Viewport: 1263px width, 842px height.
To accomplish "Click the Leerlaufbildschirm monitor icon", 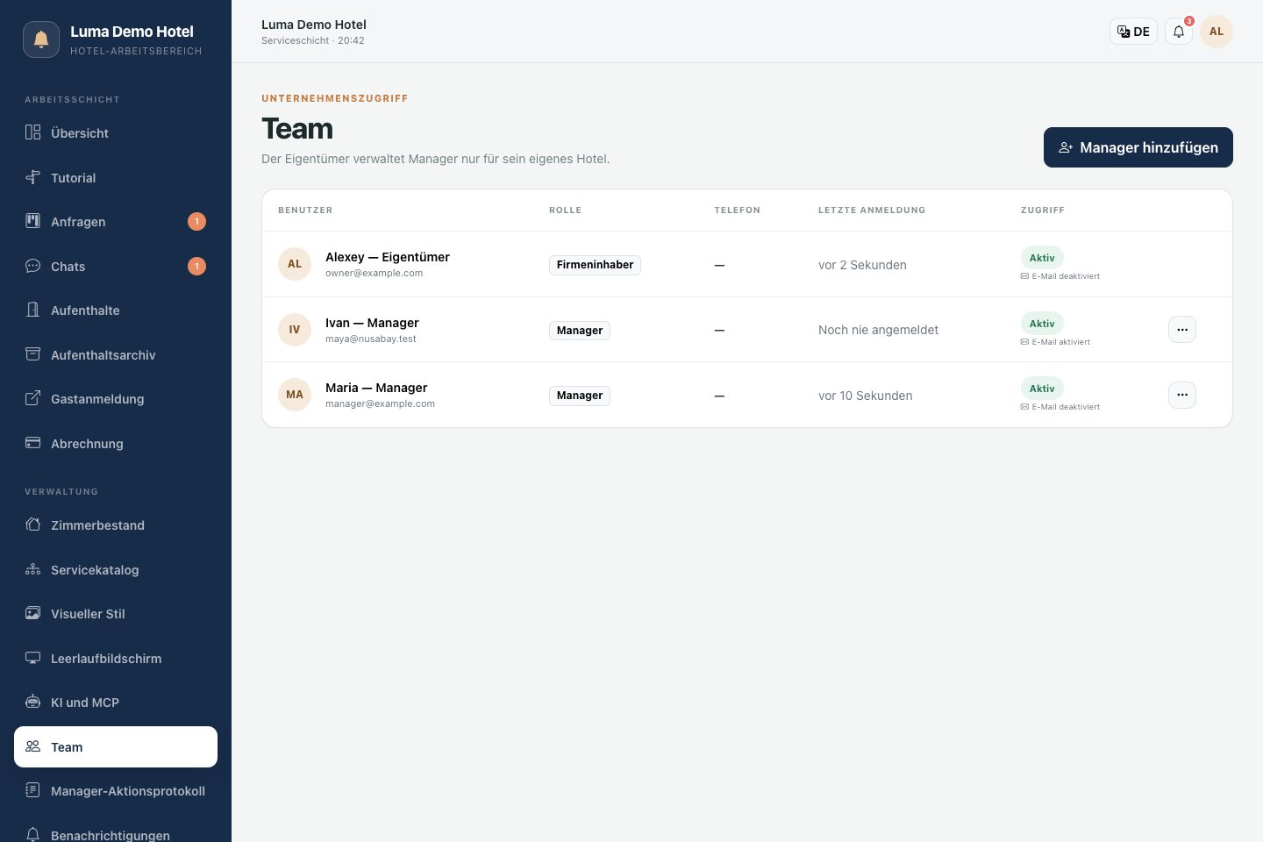I will pos(32,658).
